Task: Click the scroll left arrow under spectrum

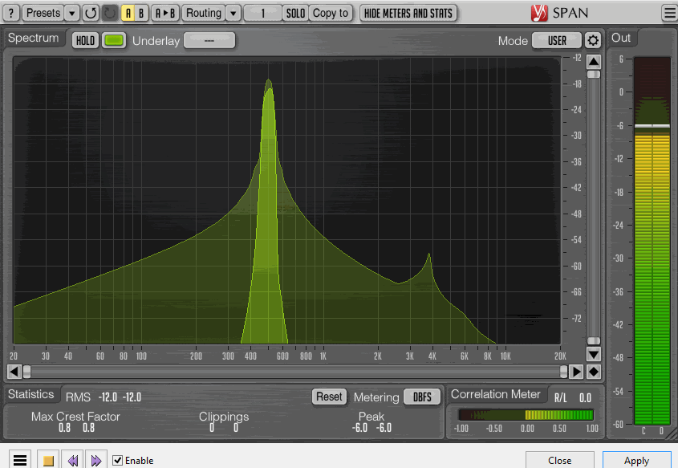Action: [x=14, y=372]
